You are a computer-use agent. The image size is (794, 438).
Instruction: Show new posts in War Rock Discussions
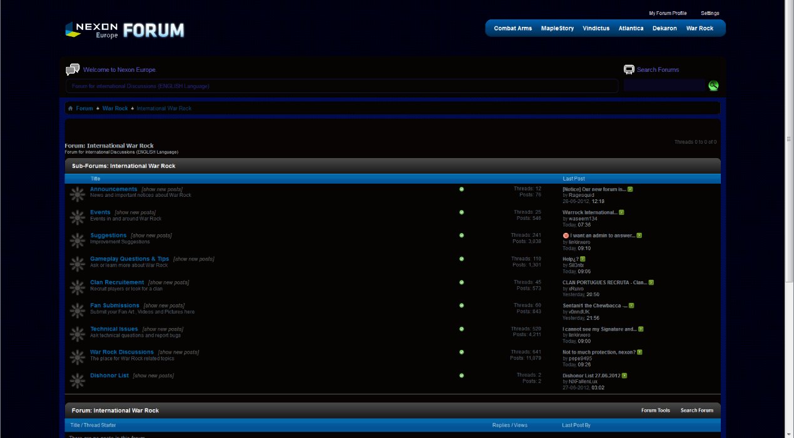[179, 352]
